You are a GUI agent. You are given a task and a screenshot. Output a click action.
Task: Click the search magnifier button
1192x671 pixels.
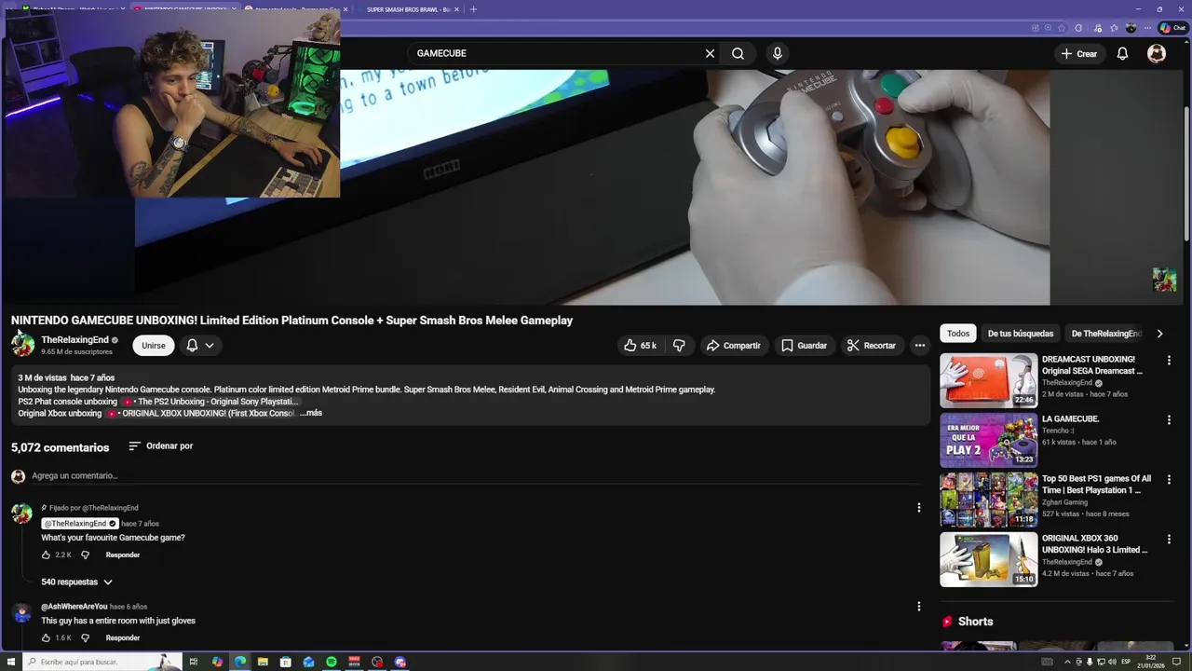tap(738, 53)
